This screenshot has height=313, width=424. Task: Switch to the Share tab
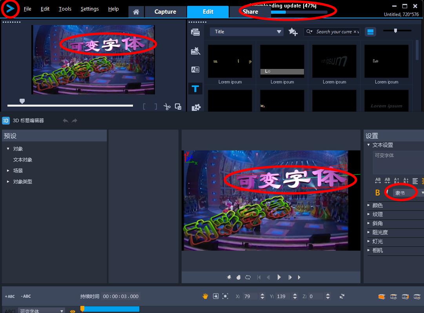250,12
